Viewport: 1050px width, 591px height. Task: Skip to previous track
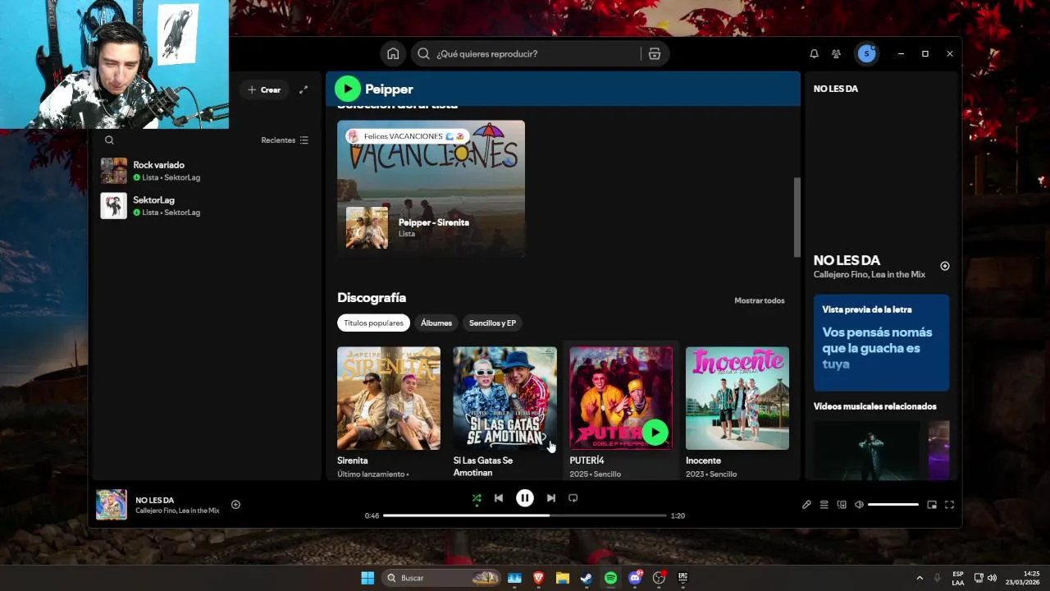pos(499,497)
